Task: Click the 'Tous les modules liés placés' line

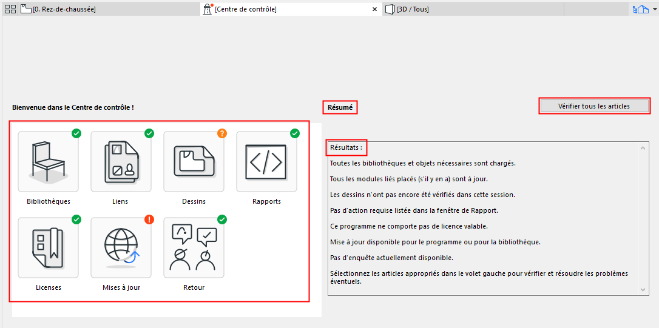Action: [x=408, y=179]
